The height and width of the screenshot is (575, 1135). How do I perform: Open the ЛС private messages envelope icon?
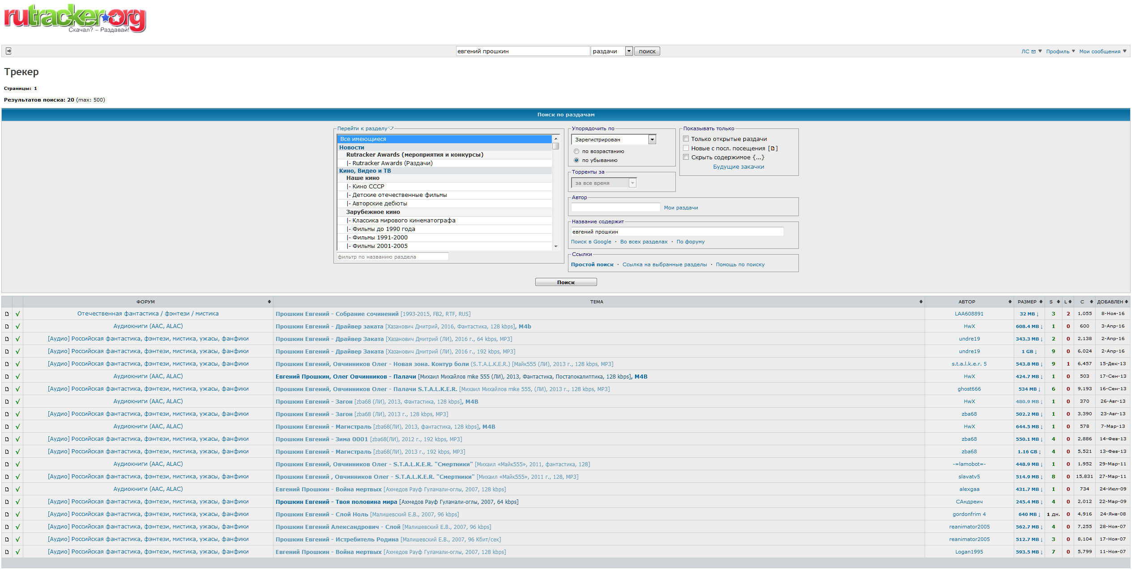(1033, 51)
